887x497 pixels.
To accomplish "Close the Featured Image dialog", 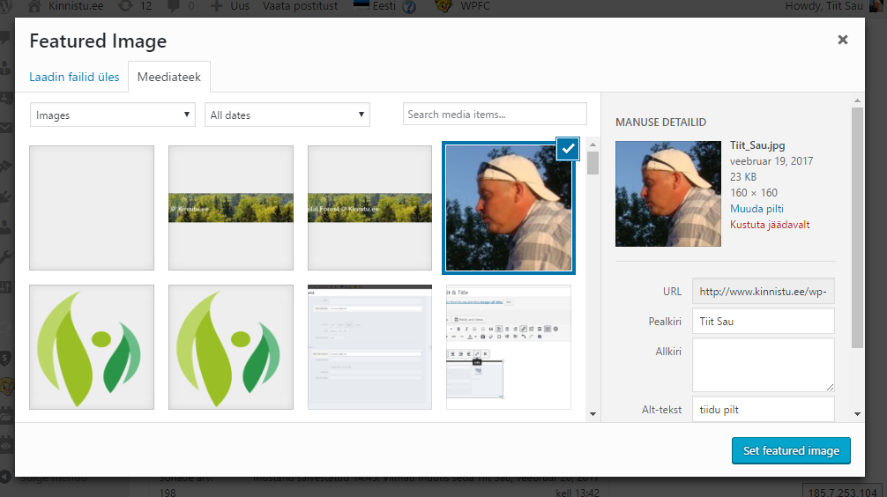I will coord(842,41).
